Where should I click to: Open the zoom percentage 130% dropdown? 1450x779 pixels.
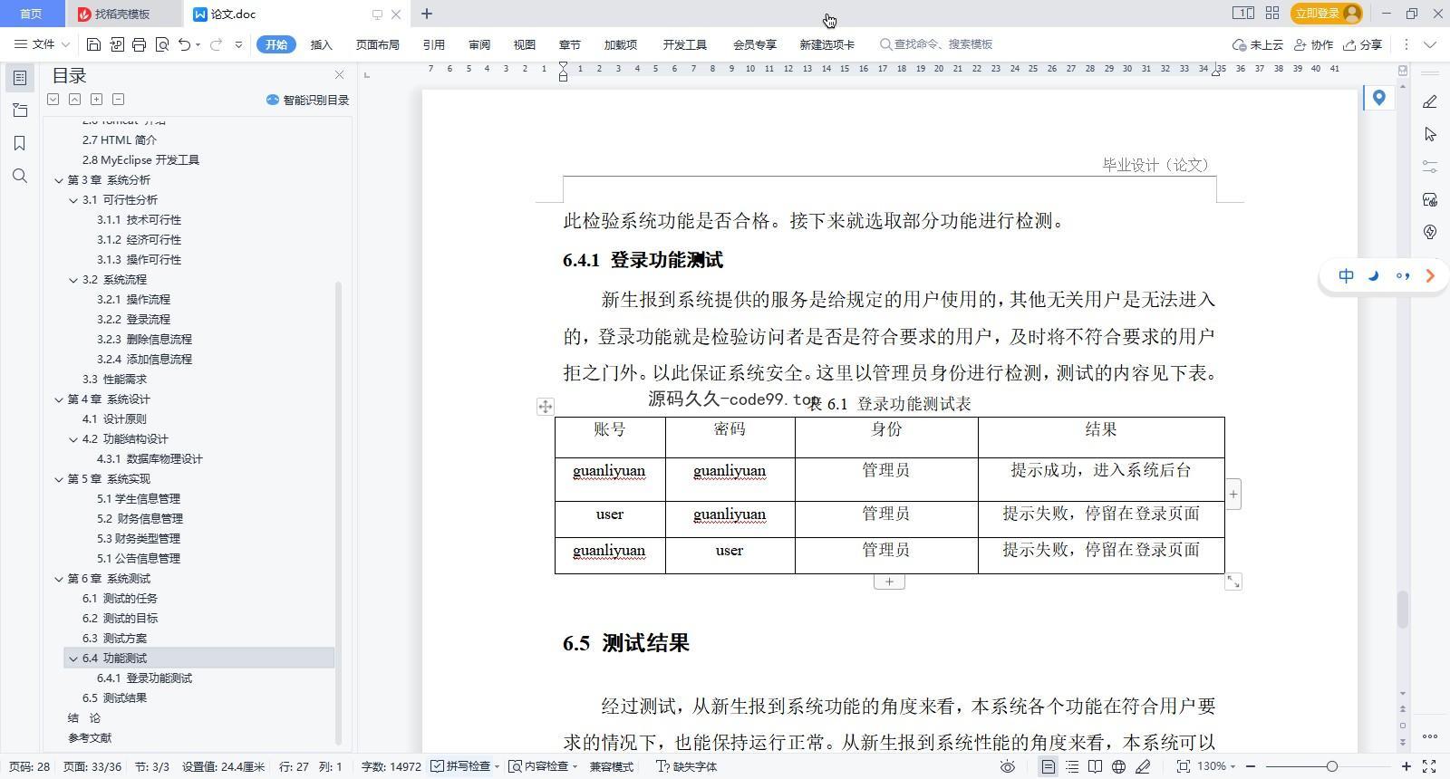[x=1216, y=766]
